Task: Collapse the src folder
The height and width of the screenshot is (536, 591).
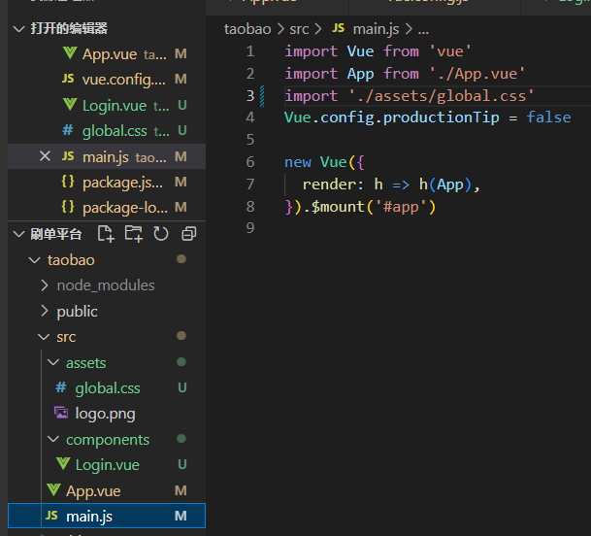Action: point(65,337)
